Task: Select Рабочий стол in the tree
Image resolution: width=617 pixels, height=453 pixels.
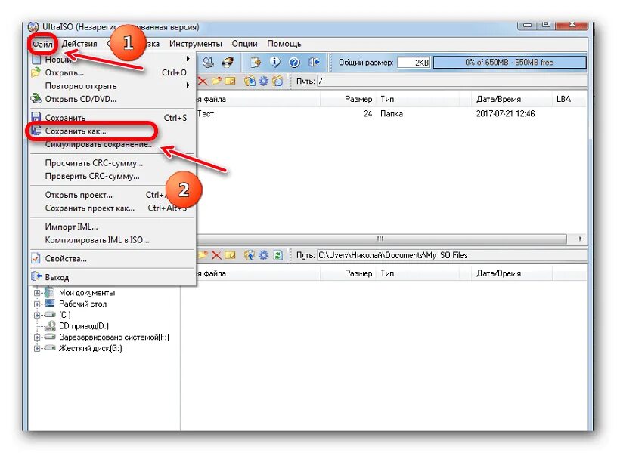Action: point(82,304)
